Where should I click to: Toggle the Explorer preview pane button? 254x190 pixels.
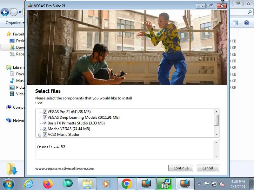click(235, 23)
